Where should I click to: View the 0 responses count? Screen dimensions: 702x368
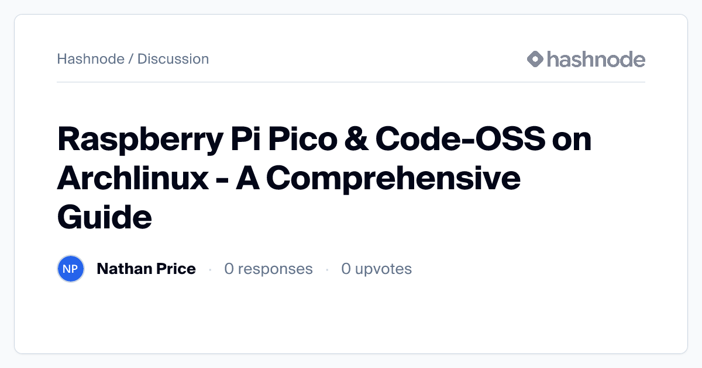click(269, 269)
